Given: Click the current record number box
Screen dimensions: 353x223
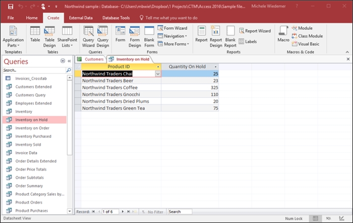Looking at the screenshot, I should click(x=110, y=212).
